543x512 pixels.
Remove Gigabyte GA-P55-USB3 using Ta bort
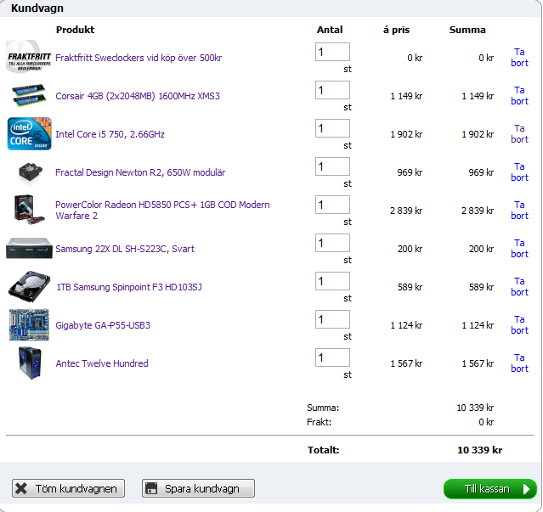coord(519,325)
